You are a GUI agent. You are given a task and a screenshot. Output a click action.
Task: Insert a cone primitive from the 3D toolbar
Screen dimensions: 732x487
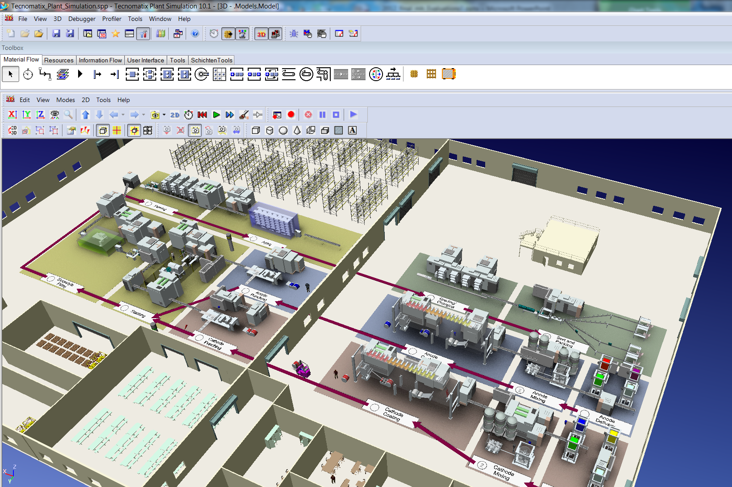297,131
